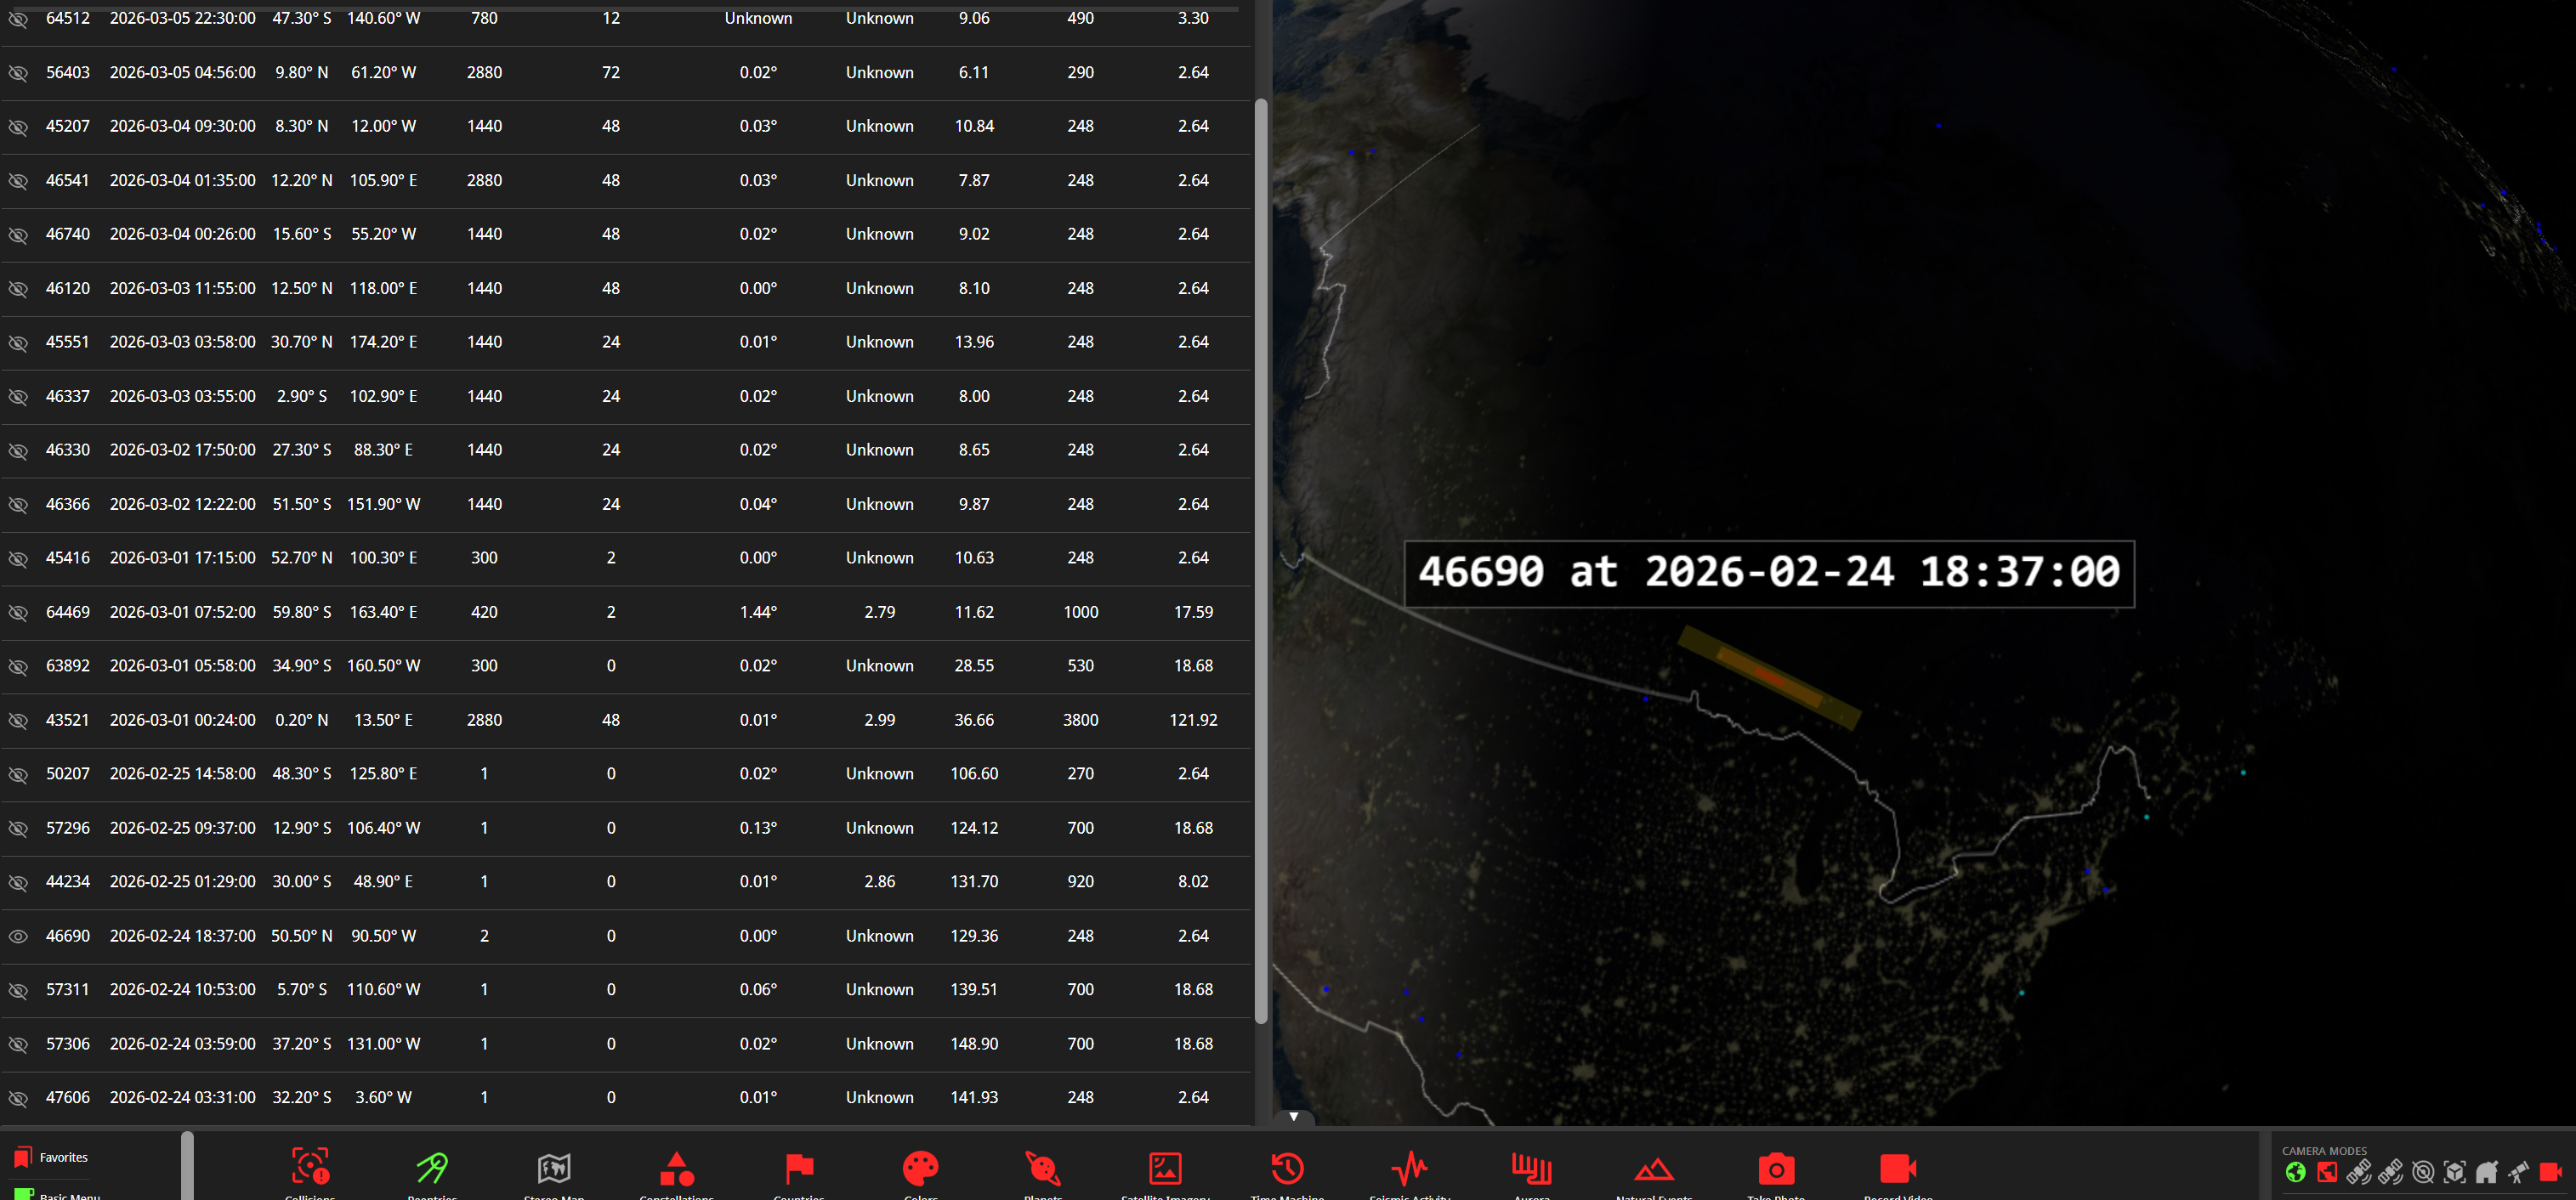Click the menu category list scrollbar

coord(187,1165)
